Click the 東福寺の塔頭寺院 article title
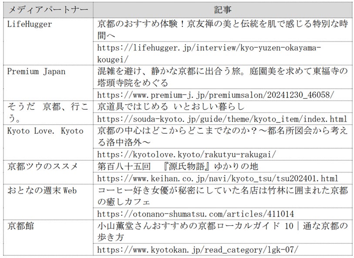Viewport: 354px width, 258px height. click(x=223, y=77)
